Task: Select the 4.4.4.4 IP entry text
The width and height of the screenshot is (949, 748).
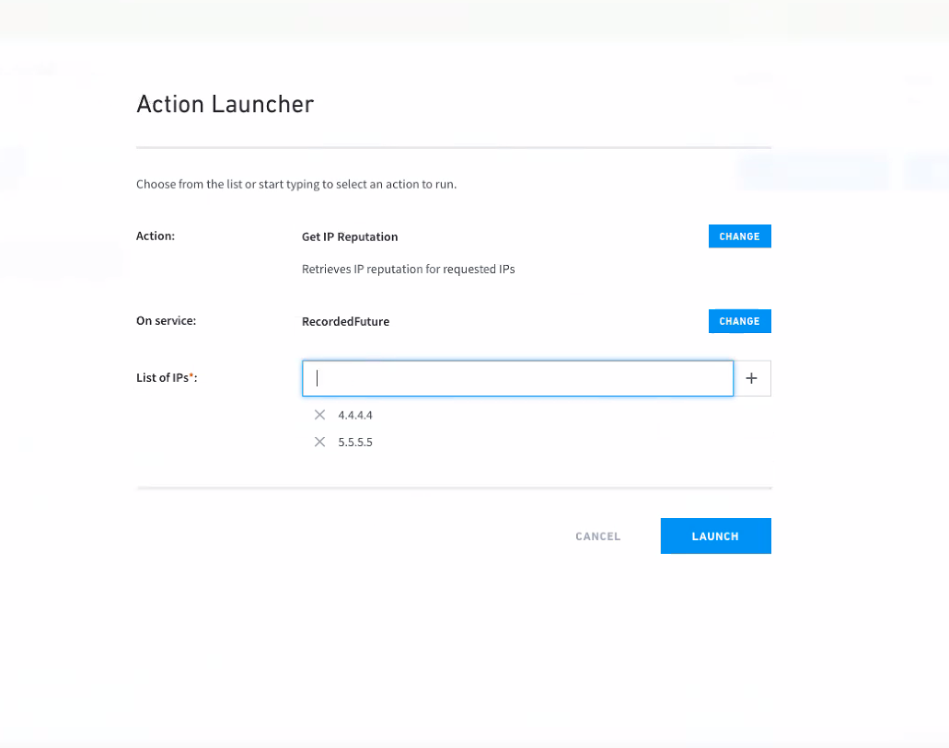Action: [x=355, y=415]
